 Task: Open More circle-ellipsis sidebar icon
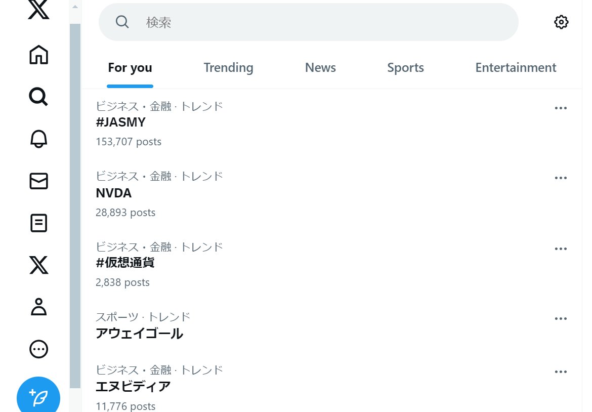coord(38,349)
